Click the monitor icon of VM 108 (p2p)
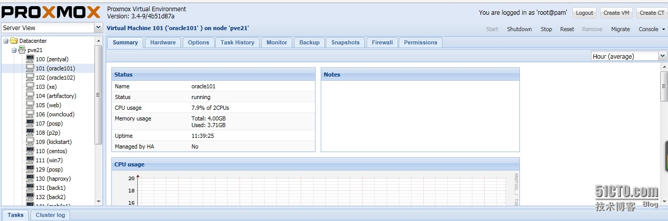This screenshot has height=221, width=668. tap(30, 133)
